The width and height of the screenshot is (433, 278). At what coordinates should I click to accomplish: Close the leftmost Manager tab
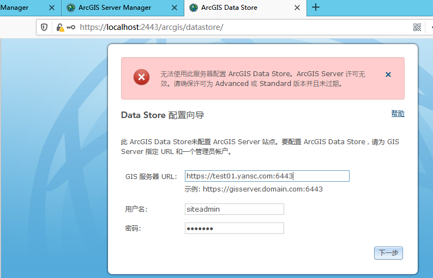(x=52, y=8)
